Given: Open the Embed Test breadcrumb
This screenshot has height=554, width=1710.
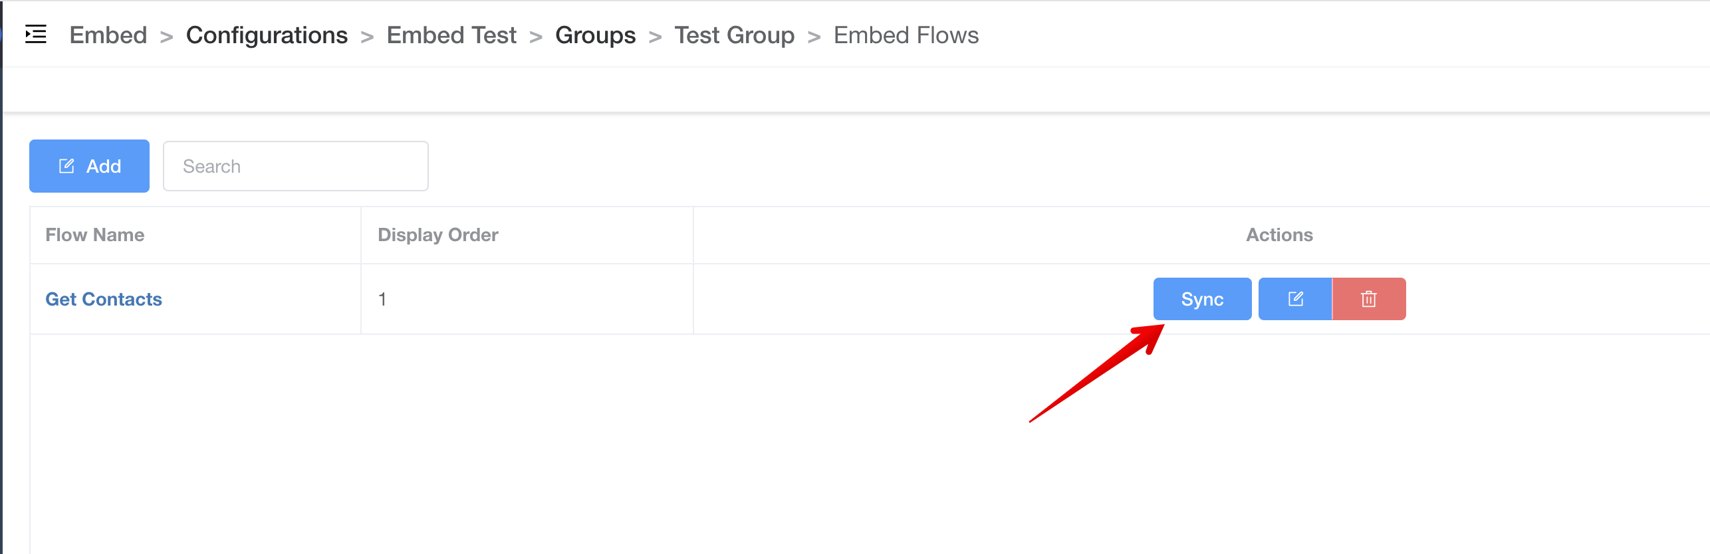Looking at the screenshot, I should 451,35.
